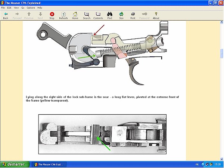Click the scrollbar up arrow

[x=221, y=22]
